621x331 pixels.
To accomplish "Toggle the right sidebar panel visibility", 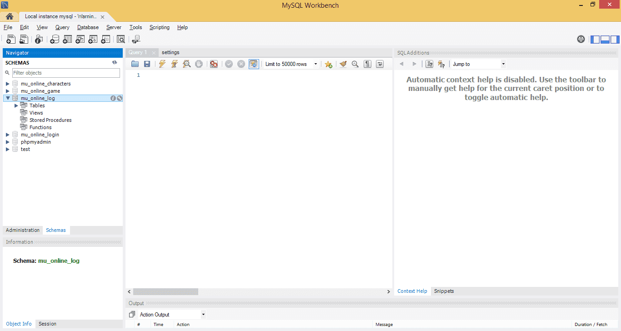I will point(615,40).
